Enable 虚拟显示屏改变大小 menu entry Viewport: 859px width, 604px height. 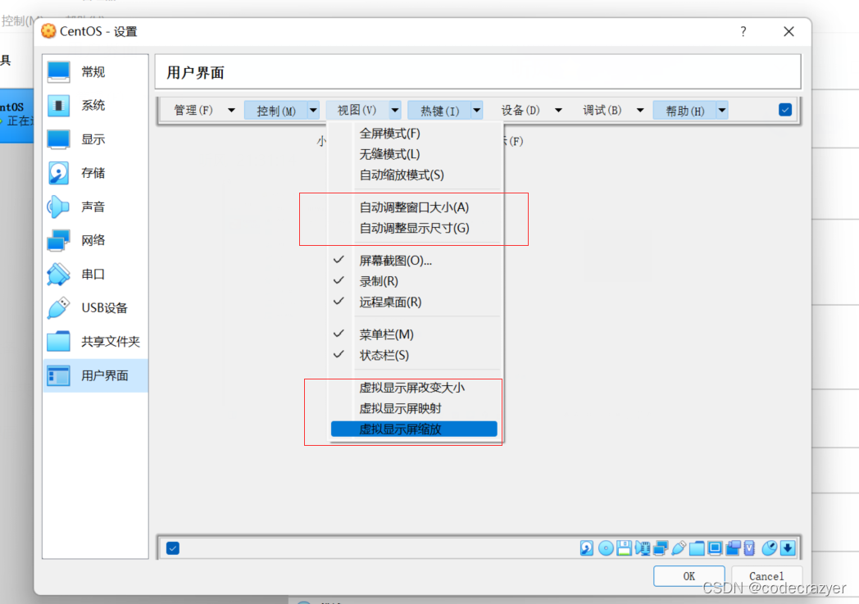pos(416,387)
